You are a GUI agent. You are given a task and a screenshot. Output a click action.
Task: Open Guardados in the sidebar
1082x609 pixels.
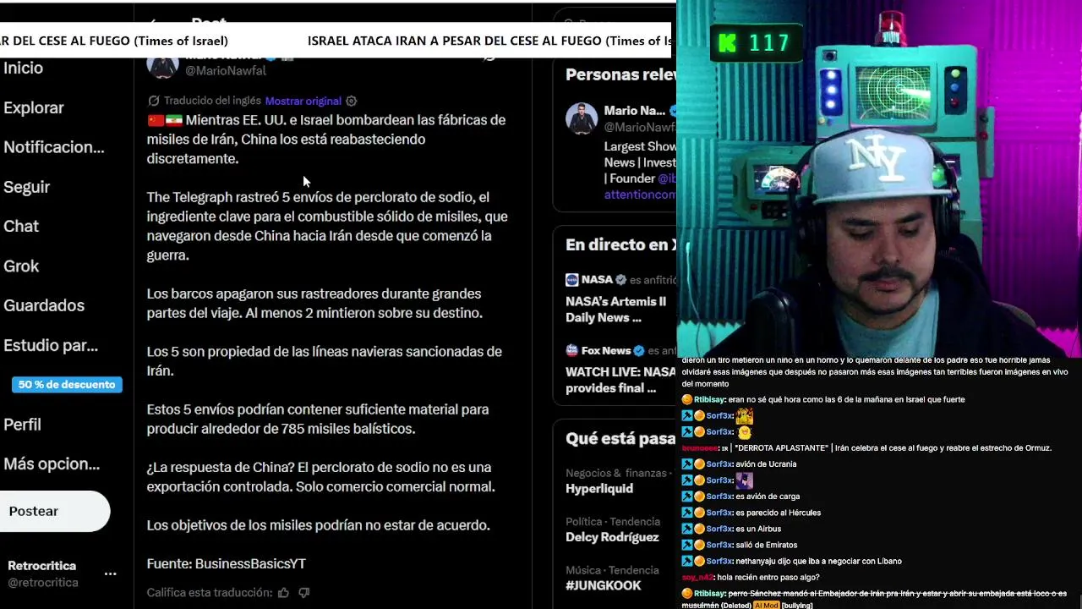[x=44, y=305]
